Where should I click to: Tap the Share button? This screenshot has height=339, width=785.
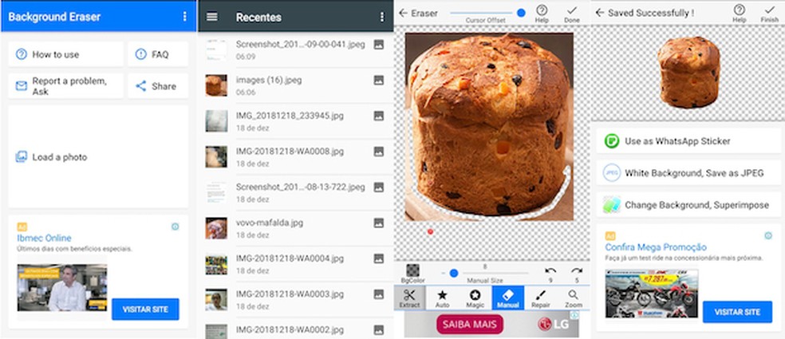(x=158, y=85)
